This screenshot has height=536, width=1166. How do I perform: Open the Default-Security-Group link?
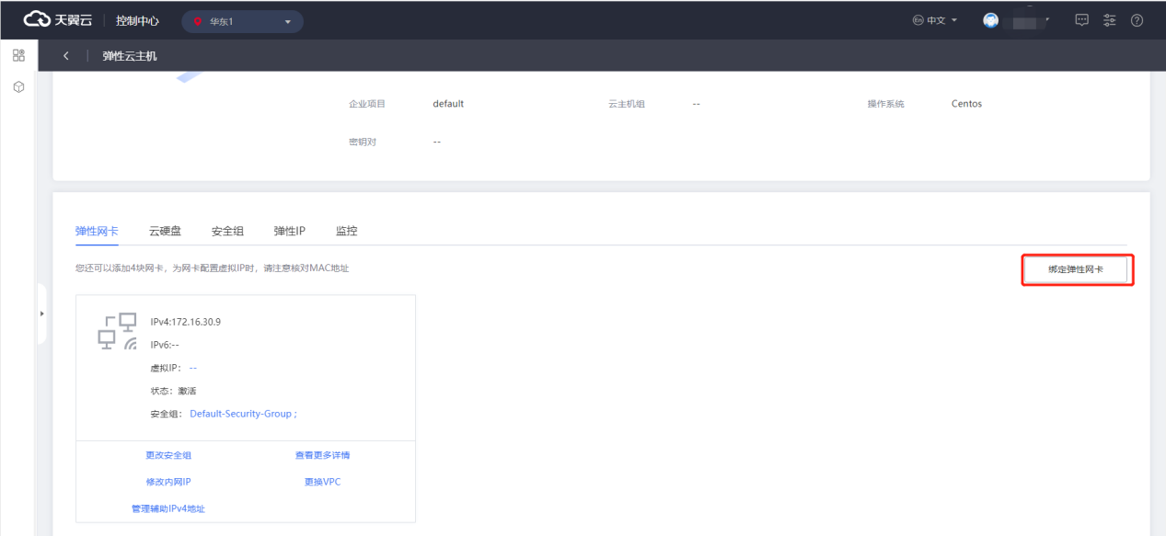coord(243,414)
